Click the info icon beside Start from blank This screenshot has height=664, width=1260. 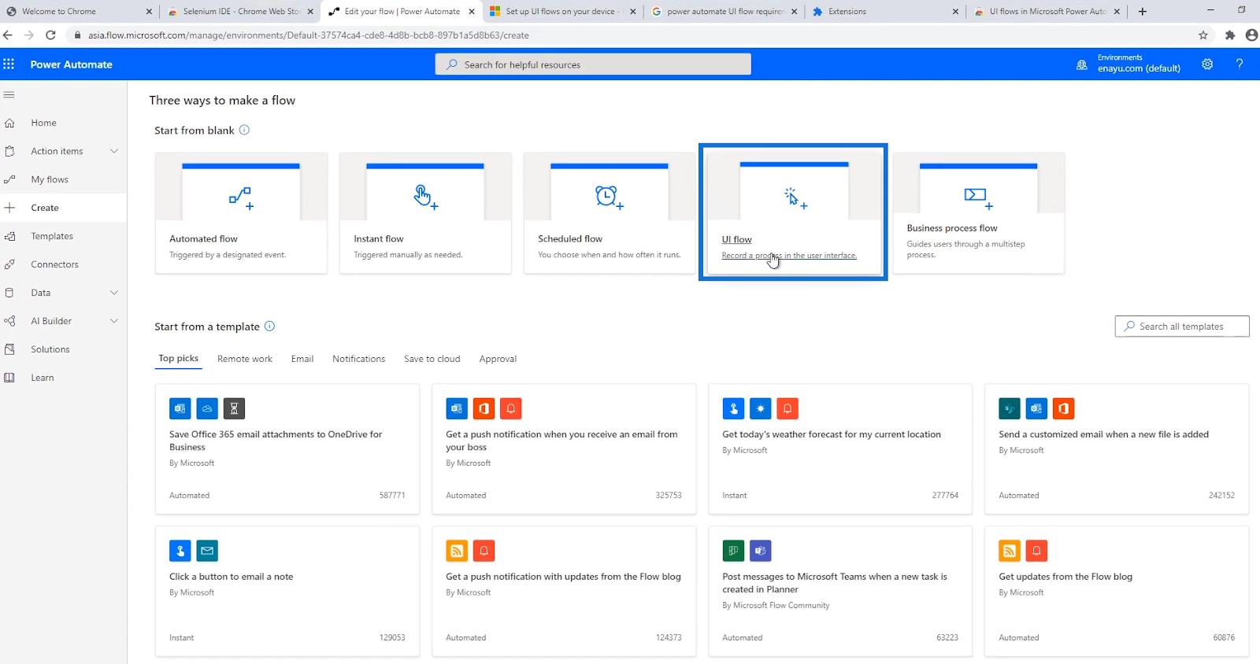click(x=244, y=130)
